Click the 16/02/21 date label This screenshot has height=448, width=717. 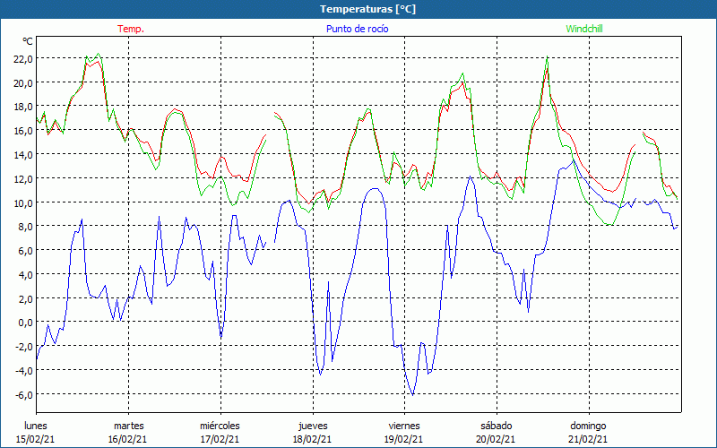click(x=127, y=439)
